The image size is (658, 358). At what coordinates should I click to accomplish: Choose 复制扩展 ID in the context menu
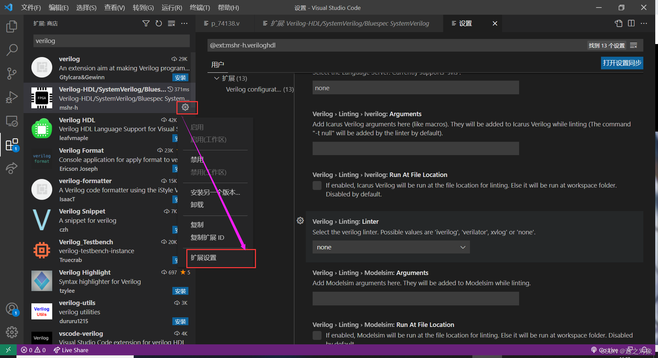coord(207,237)
